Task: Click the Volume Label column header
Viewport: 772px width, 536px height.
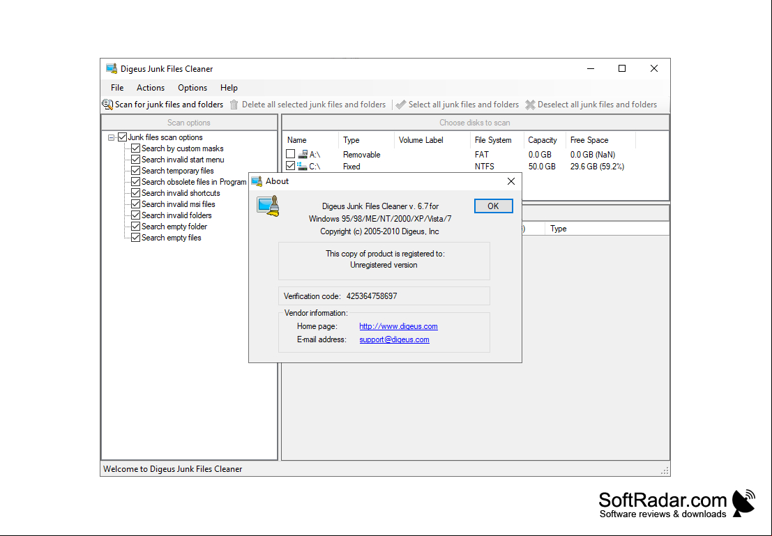Action: coord(432,140)
